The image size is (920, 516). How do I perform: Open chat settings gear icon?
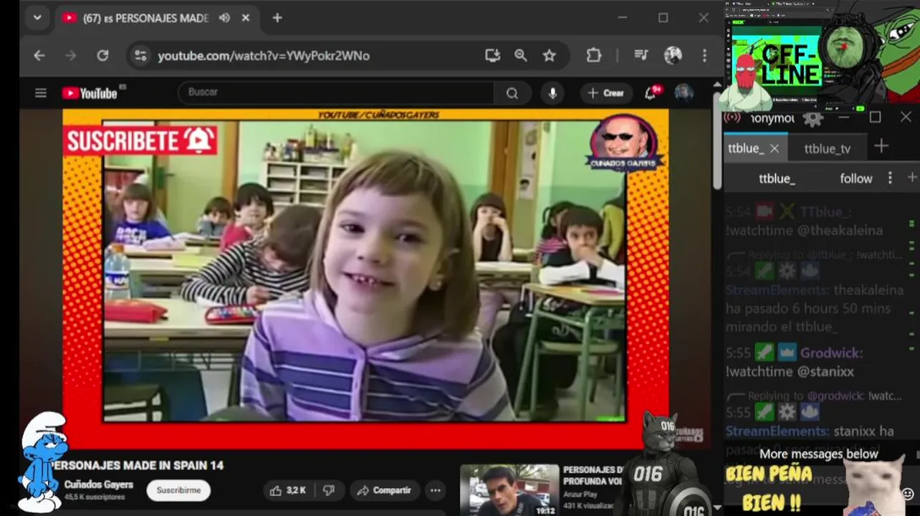[x=813, y=118]
